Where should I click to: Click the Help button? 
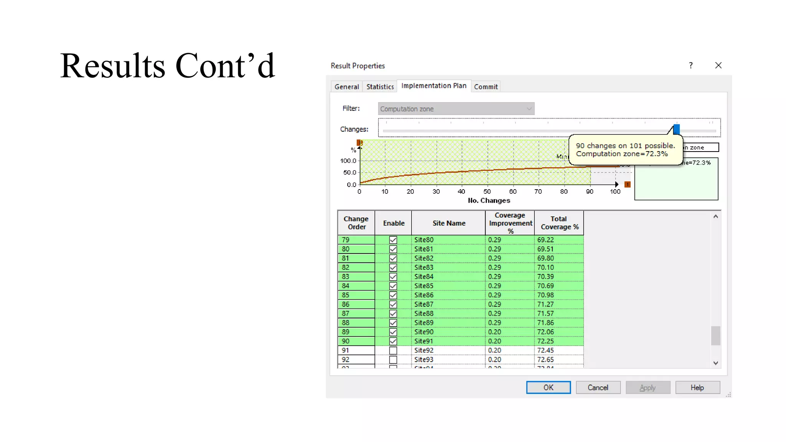[697, 388]
